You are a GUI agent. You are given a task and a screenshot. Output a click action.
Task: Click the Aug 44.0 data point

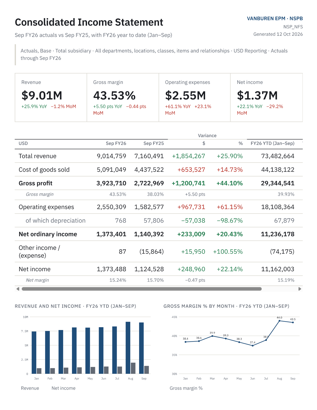279,321
